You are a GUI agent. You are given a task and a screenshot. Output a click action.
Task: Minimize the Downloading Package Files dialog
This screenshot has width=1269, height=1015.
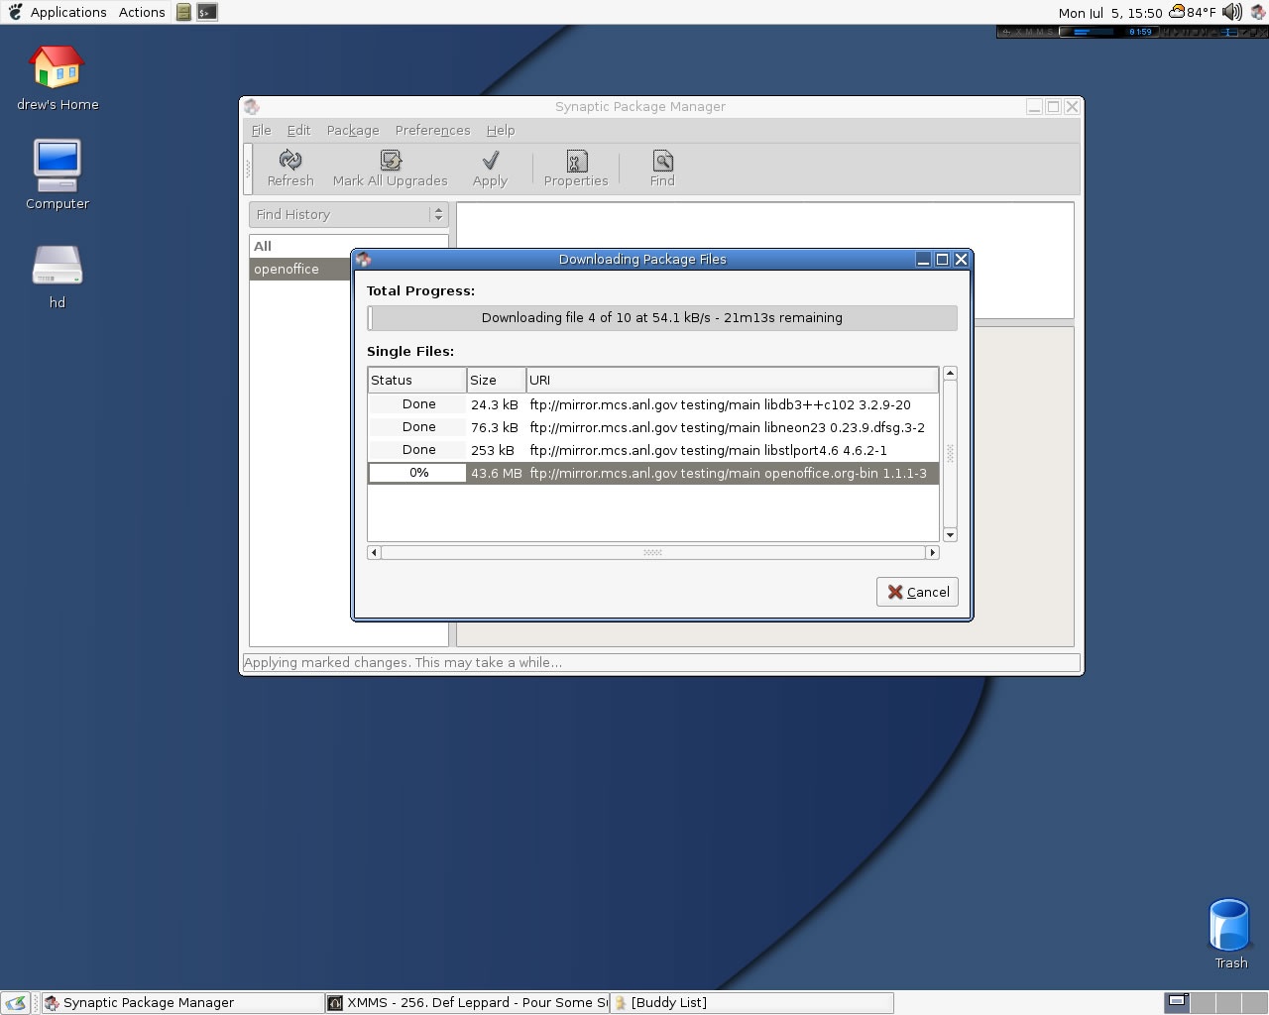click(x=923, y=259)
